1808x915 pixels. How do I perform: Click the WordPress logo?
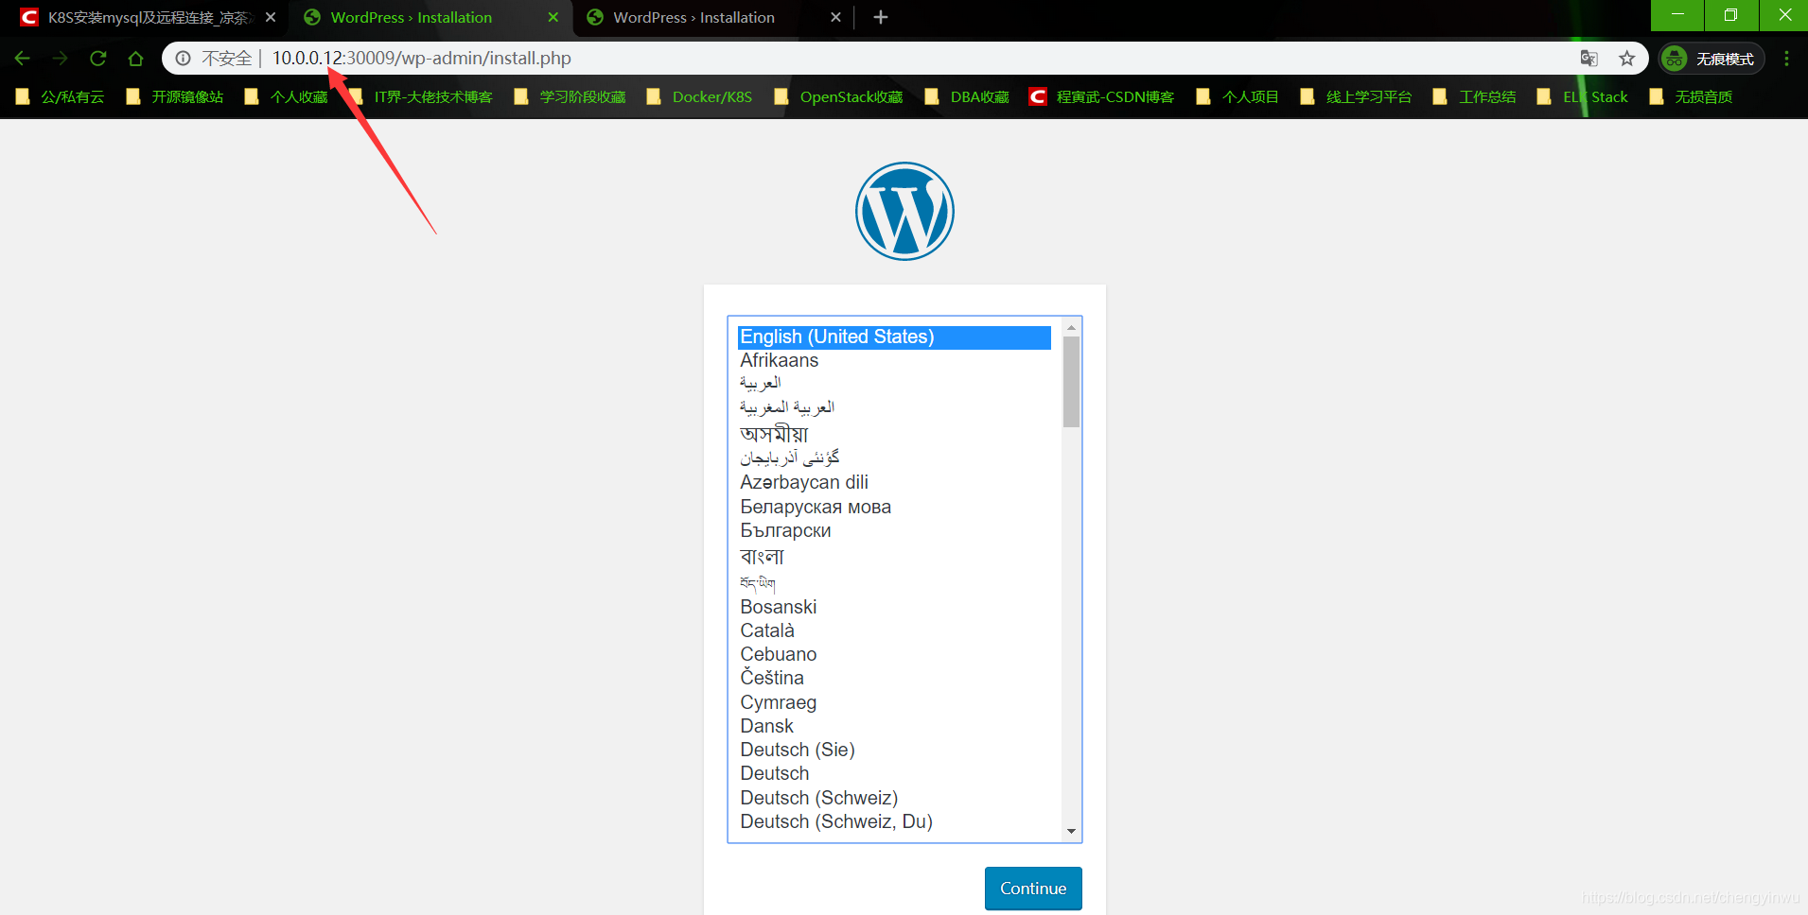(x=904, y=211)
